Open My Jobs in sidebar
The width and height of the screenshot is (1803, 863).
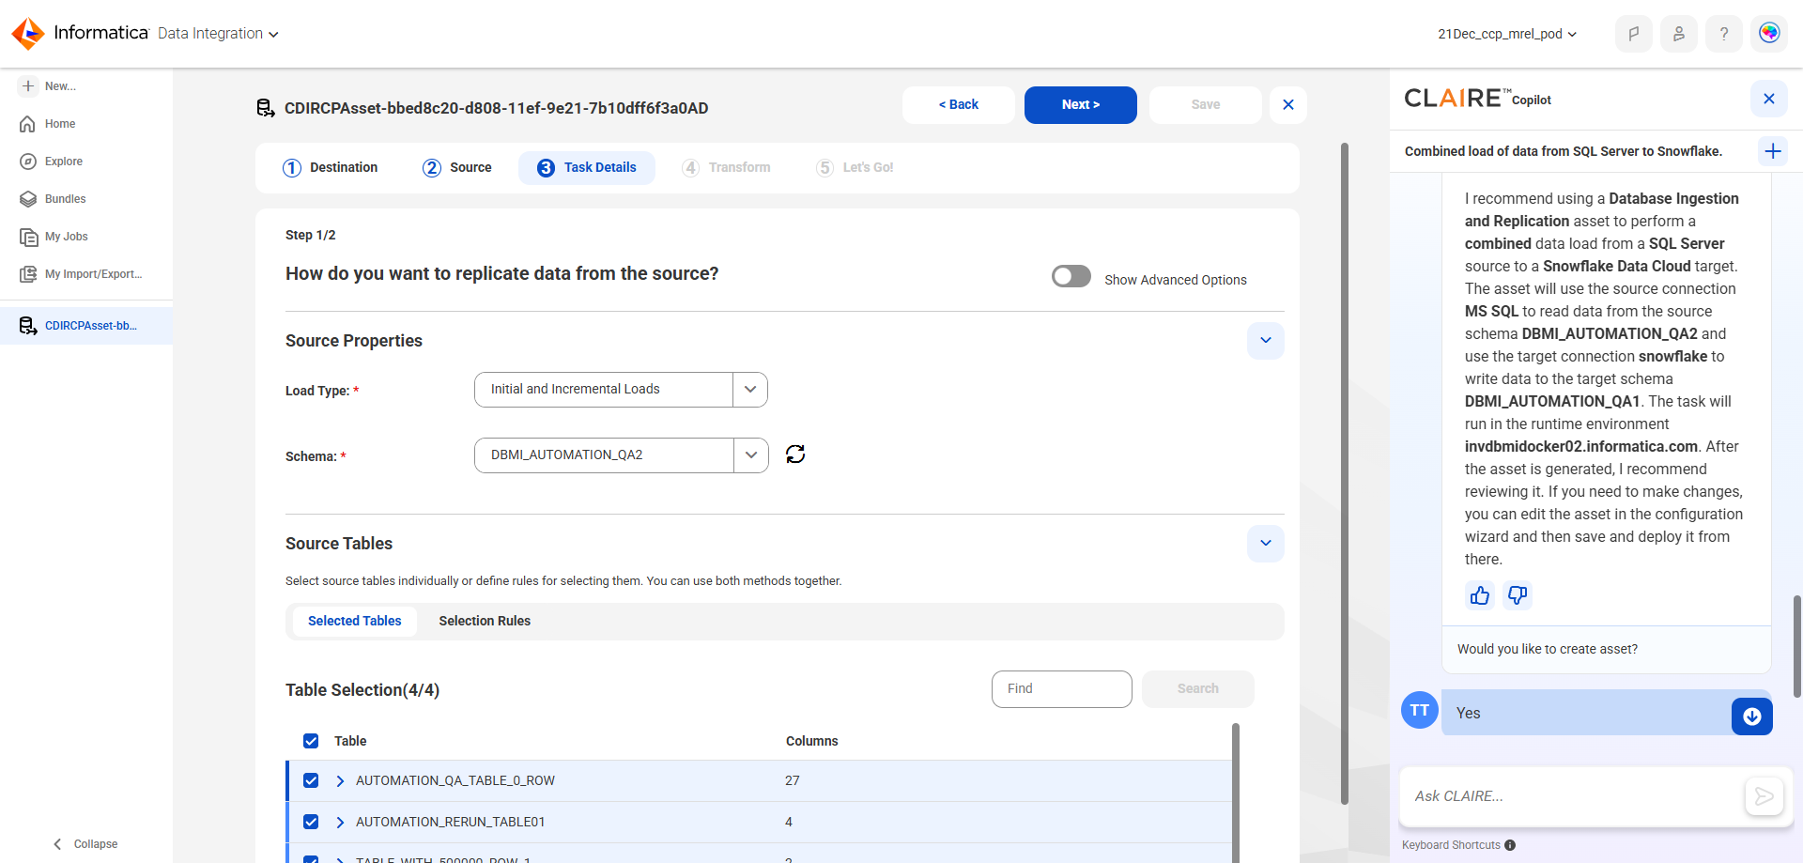(x=66, y=237)
